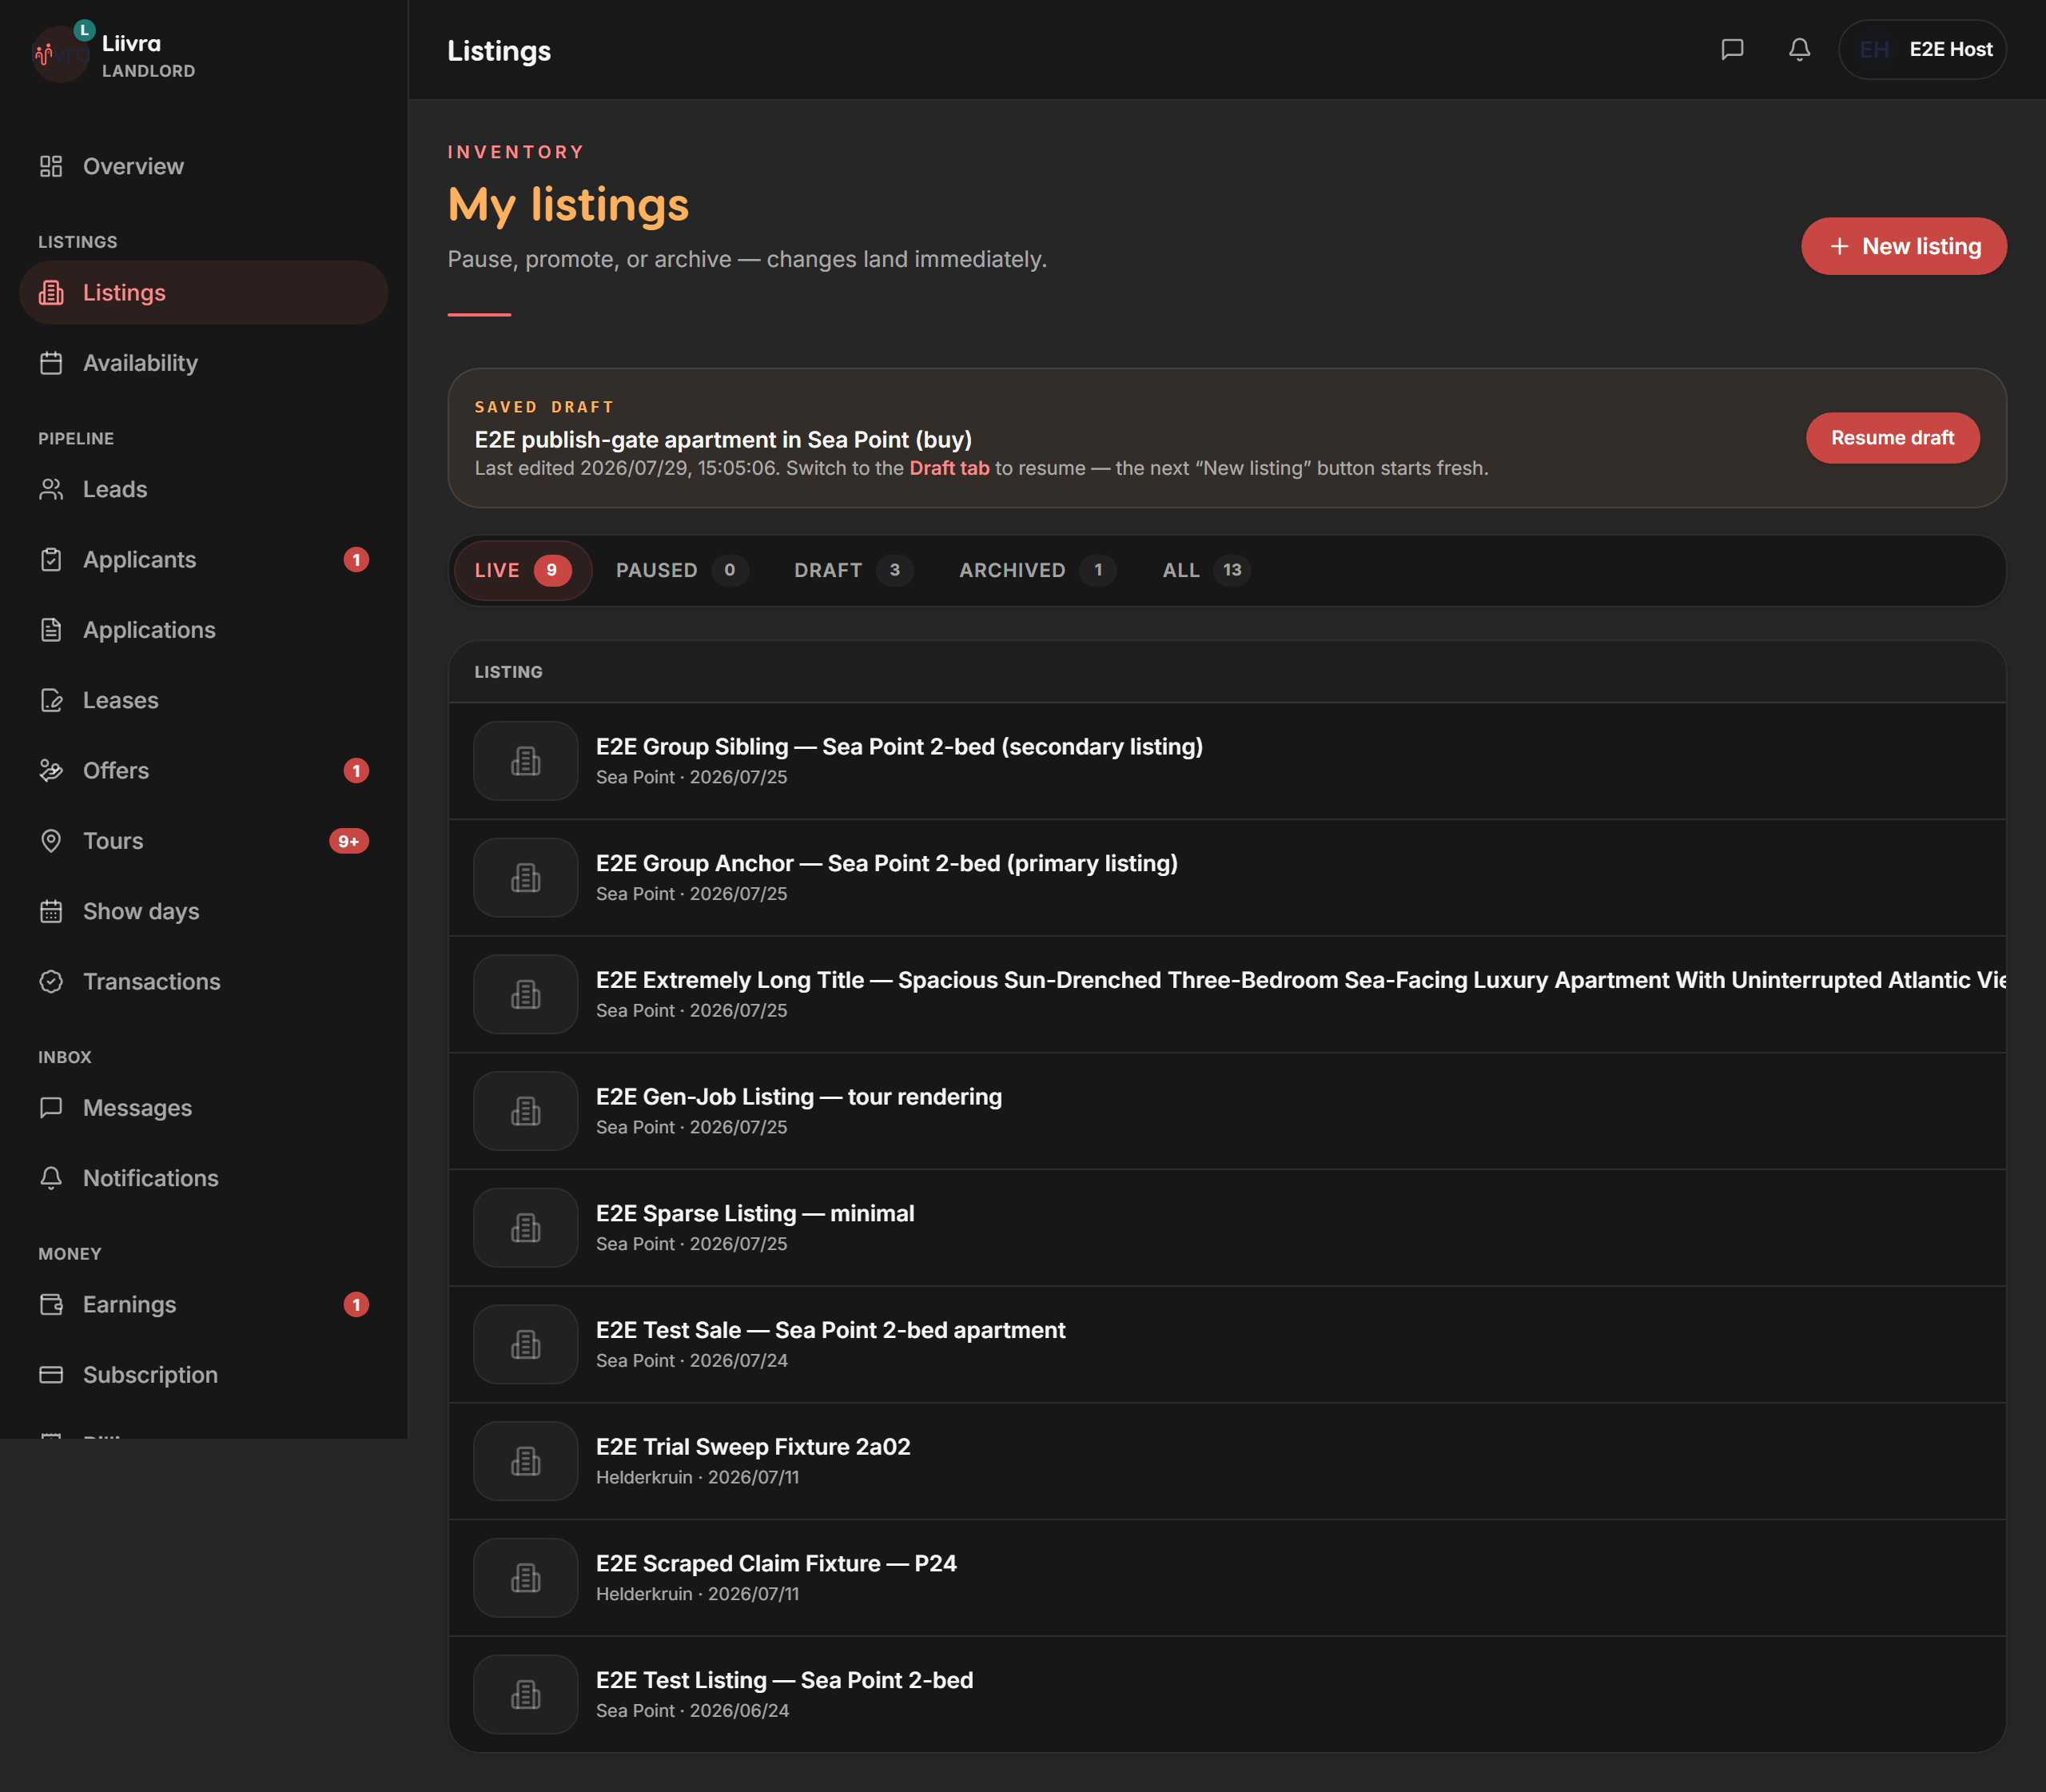Viewport: 2046px width, 1792px height.
Task: Open Subscription card icon in sidebar
Action: (x=51, y=1374)
